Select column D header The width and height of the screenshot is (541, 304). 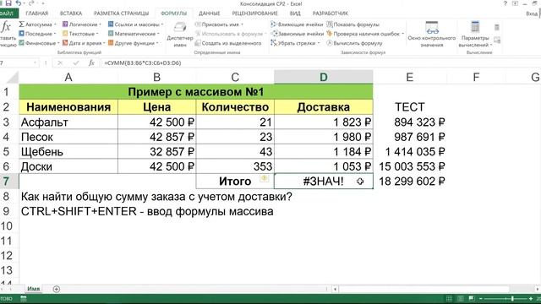click(323, 77)
